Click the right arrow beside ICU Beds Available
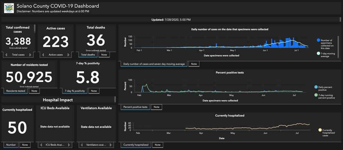 [69, 145]
